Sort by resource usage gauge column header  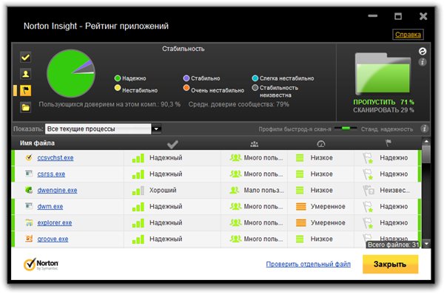[320, 144]
